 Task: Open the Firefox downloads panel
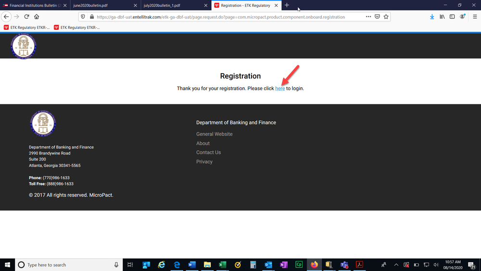click(432, 16)
